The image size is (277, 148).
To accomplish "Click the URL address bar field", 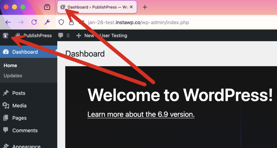I will pyautogui.click(x=166, y=22).
